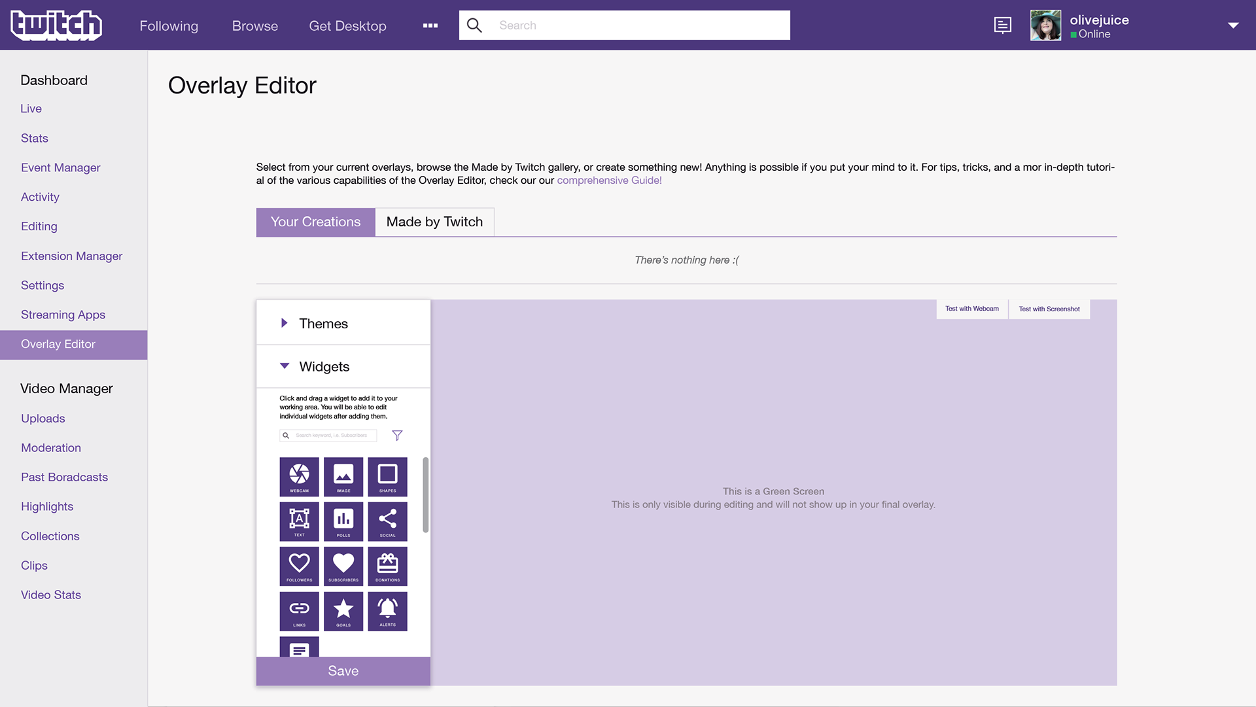The image size is (1256, 707).
Task: Open Settings in sidebar
Action: pos(43,285)
